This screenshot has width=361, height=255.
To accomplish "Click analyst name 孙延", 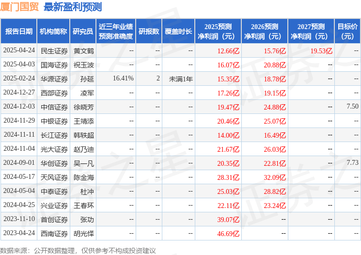I will pyautogui.click(x=87, y=79).
